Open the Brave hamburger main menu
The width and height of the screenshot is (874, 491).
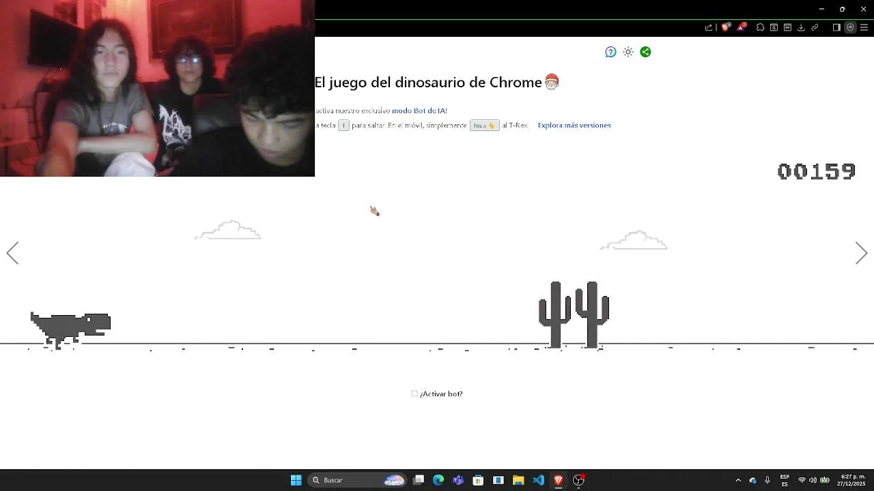pos(864,27)
